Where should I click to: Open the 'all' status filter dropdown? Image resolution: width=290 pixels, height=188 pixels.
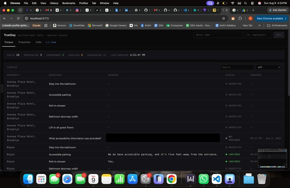pyautogui.click(x=268, y=67)
